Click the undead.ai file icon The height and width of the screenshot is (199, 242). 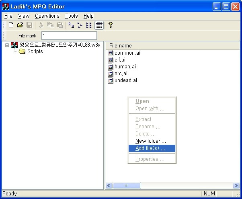(x=111, y=80)
